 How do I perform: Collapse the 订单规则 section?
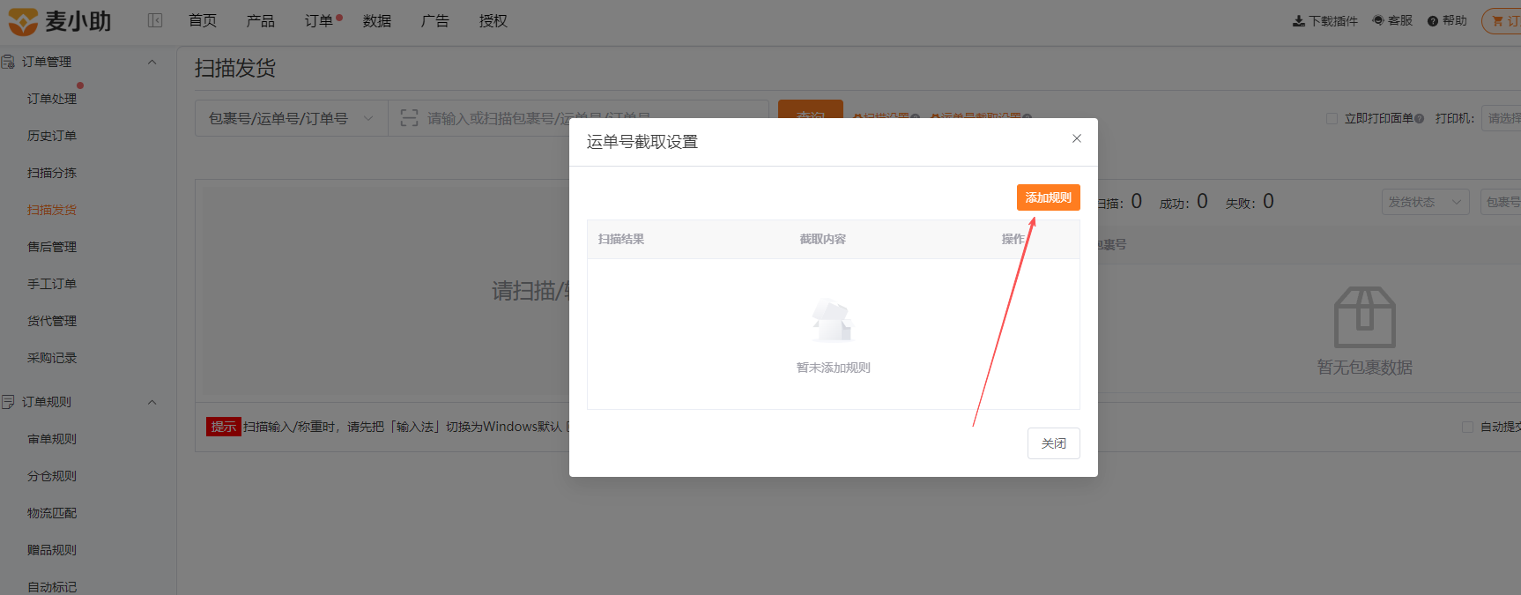[x=152, y=402]
